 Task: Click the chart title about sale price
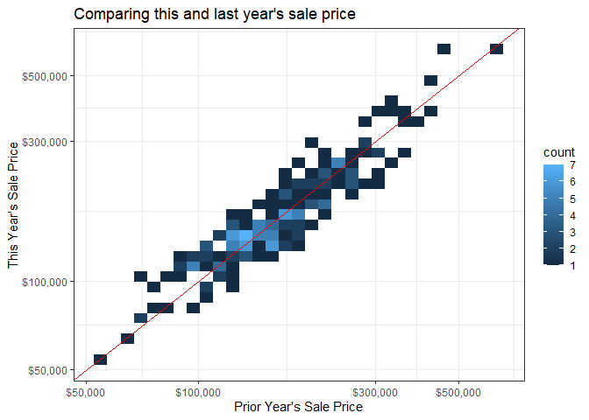[214, 14]
